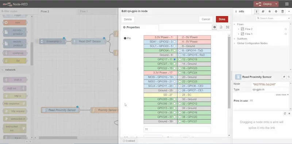
Task: Click the Done button
Action: click(x=222, y=19)
